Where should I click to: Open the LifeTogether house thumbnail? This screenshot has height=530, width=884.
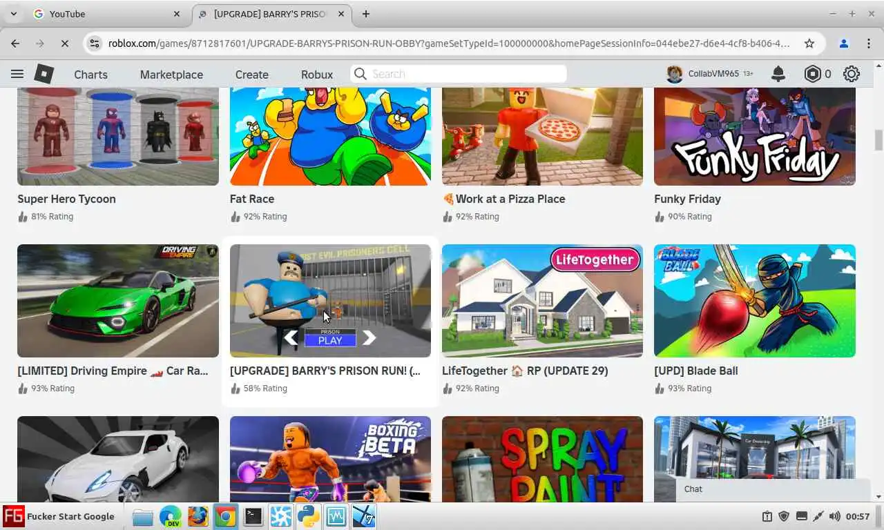point(542,301)
